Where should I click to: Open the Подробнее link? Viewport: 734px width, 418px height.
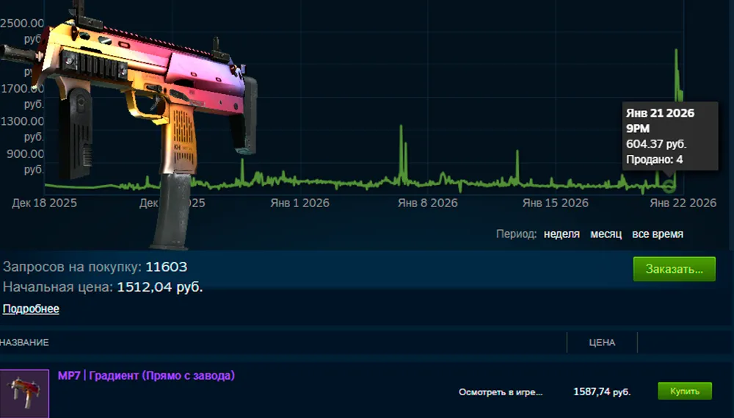[31, 309]
